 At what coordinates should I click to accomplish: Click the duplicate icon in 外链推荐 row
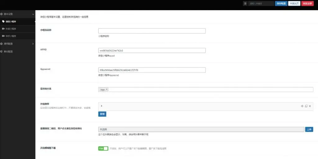306,106
